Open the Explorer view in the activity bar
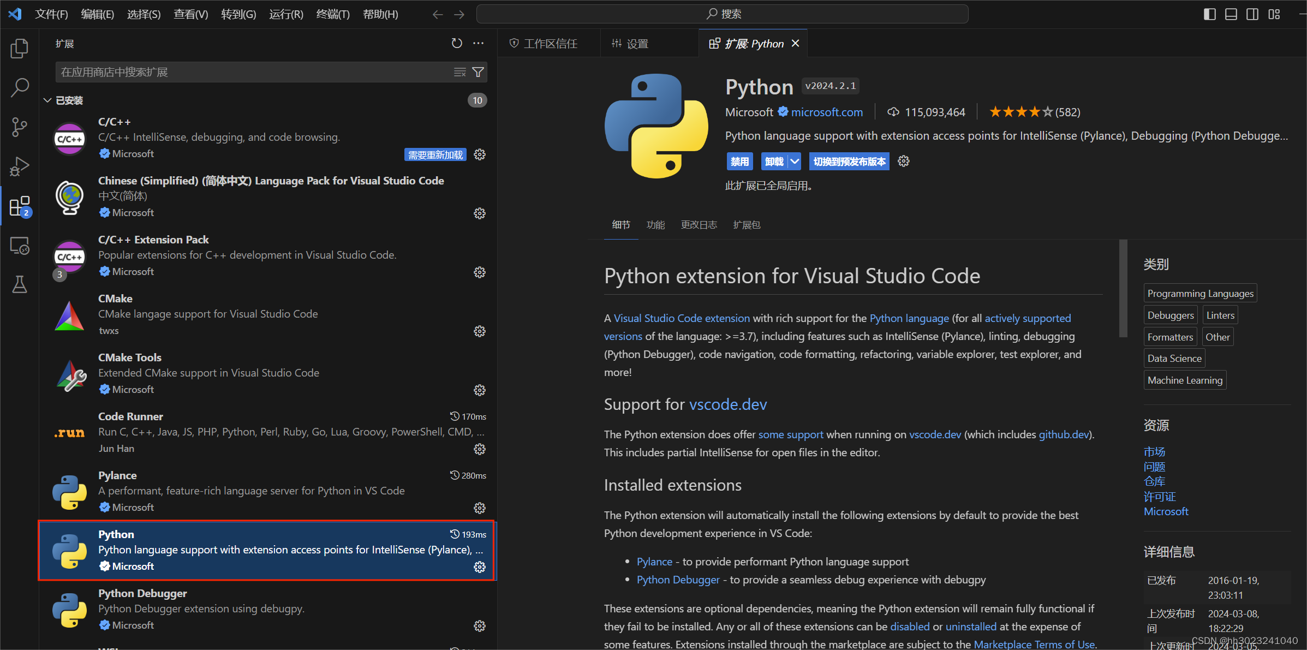1307x650 pixels. [19, 48]
